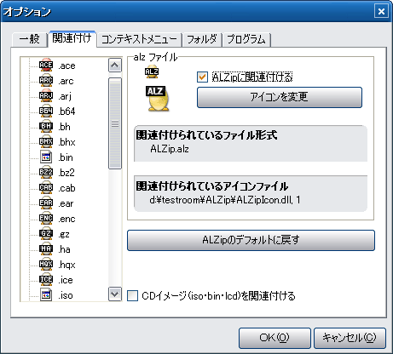Screen dimensions: 393x354
Task: Select the .b64 list entry text
Action: click(66, 111)
